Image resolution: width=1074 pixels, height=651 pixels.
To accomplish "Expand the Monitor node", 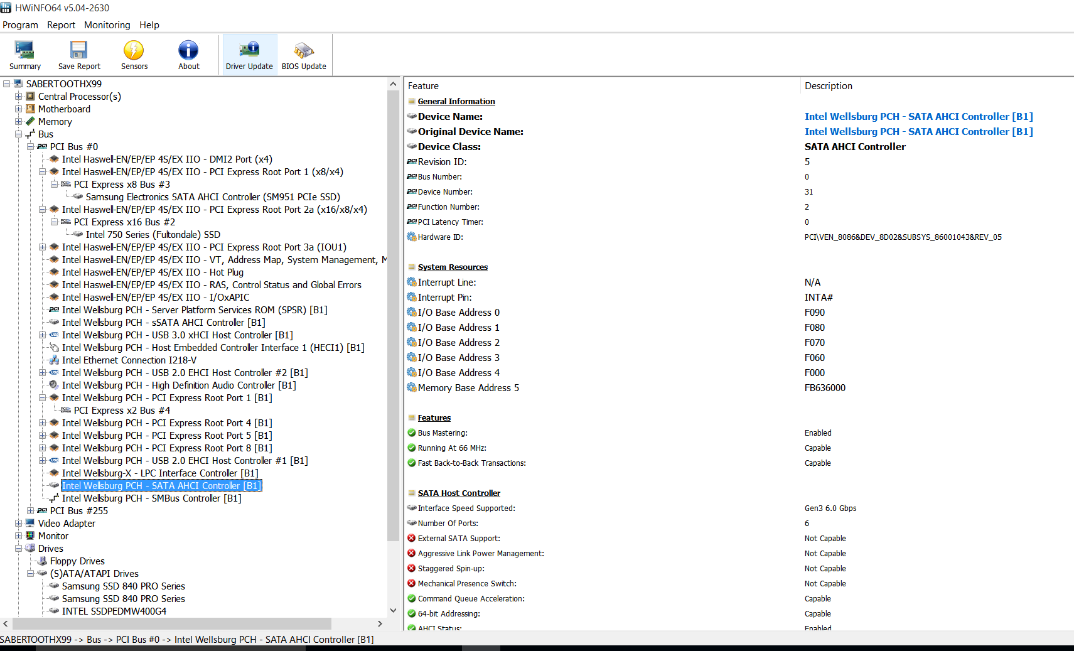I will click(18, 535).
